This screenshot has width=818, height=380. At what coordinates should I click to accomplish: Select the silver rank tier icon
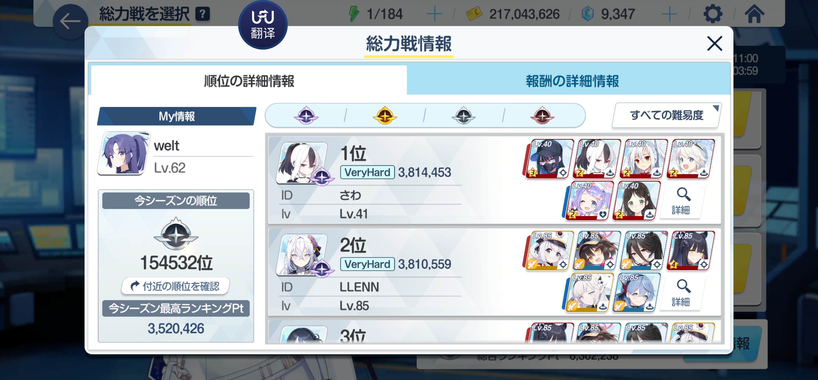point(463,115)
